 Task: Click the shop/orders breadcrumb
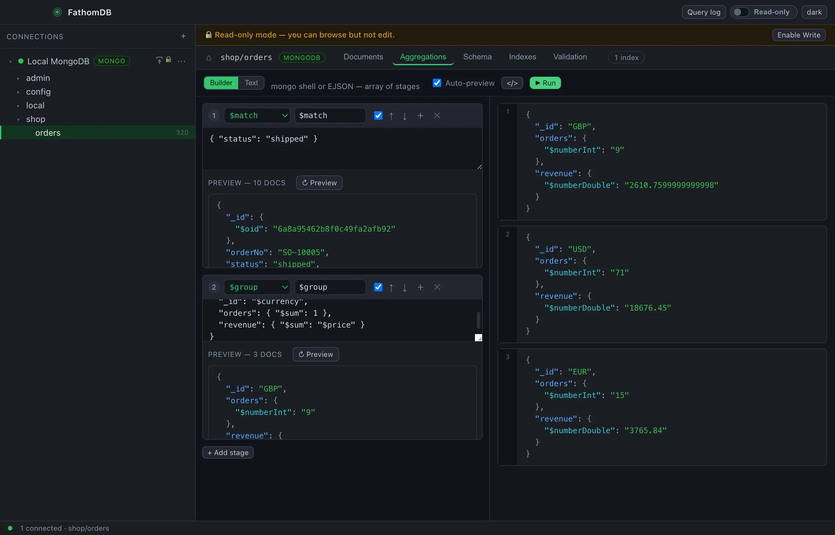(246, 57)
